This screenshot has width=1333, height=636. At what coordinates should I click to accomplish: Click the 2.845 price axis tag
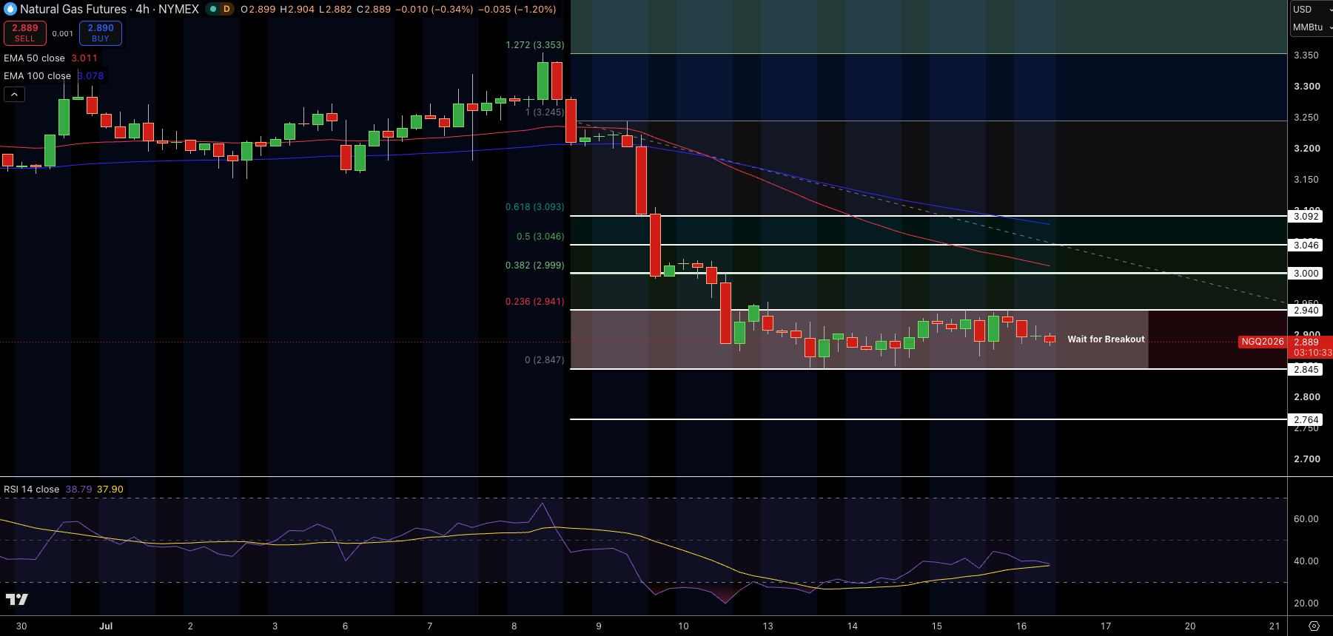pos(1306,370)
